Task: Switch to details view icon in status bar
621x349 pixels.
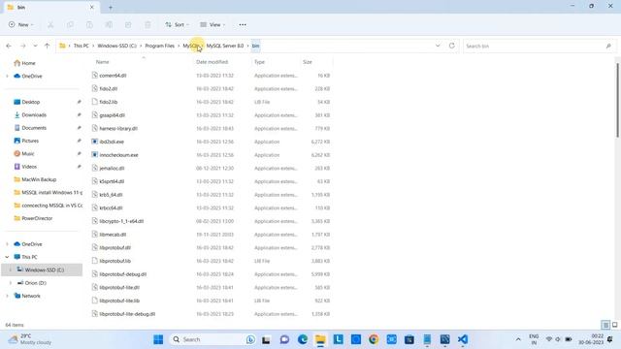Action: 605,326
